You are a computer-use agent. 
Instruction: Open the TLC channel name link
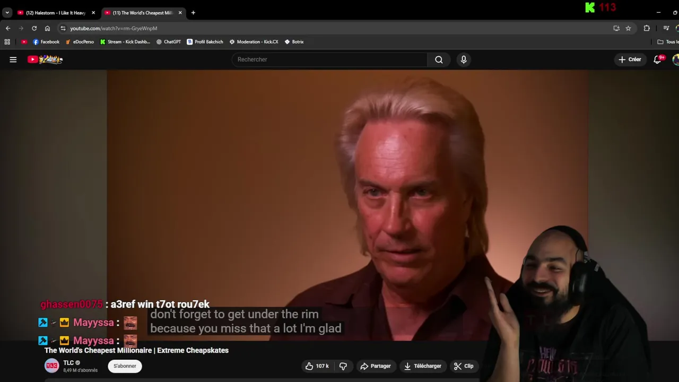click(68, 363)
